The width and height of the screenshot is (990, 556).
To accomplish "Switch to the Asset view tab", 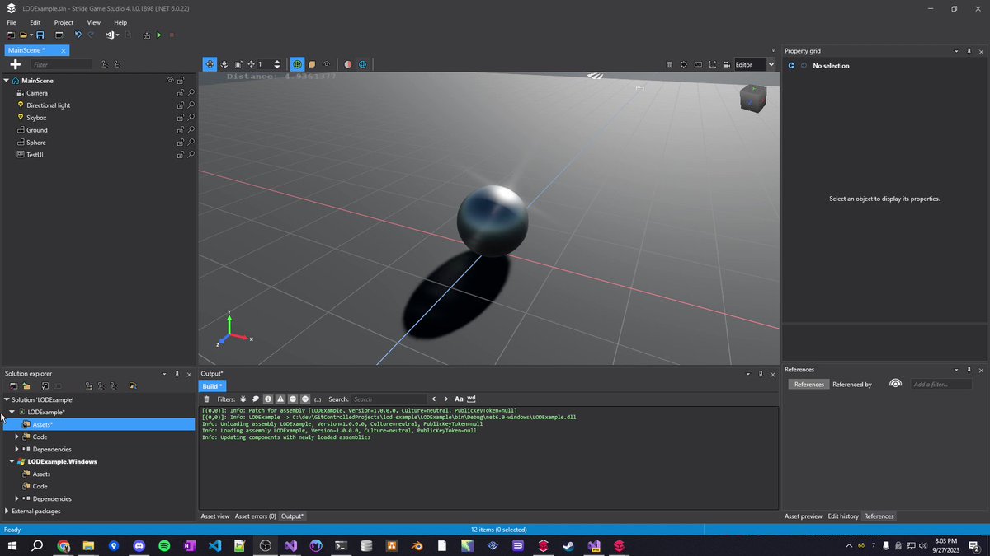I will pyautogui.click(x=215, y=516).
